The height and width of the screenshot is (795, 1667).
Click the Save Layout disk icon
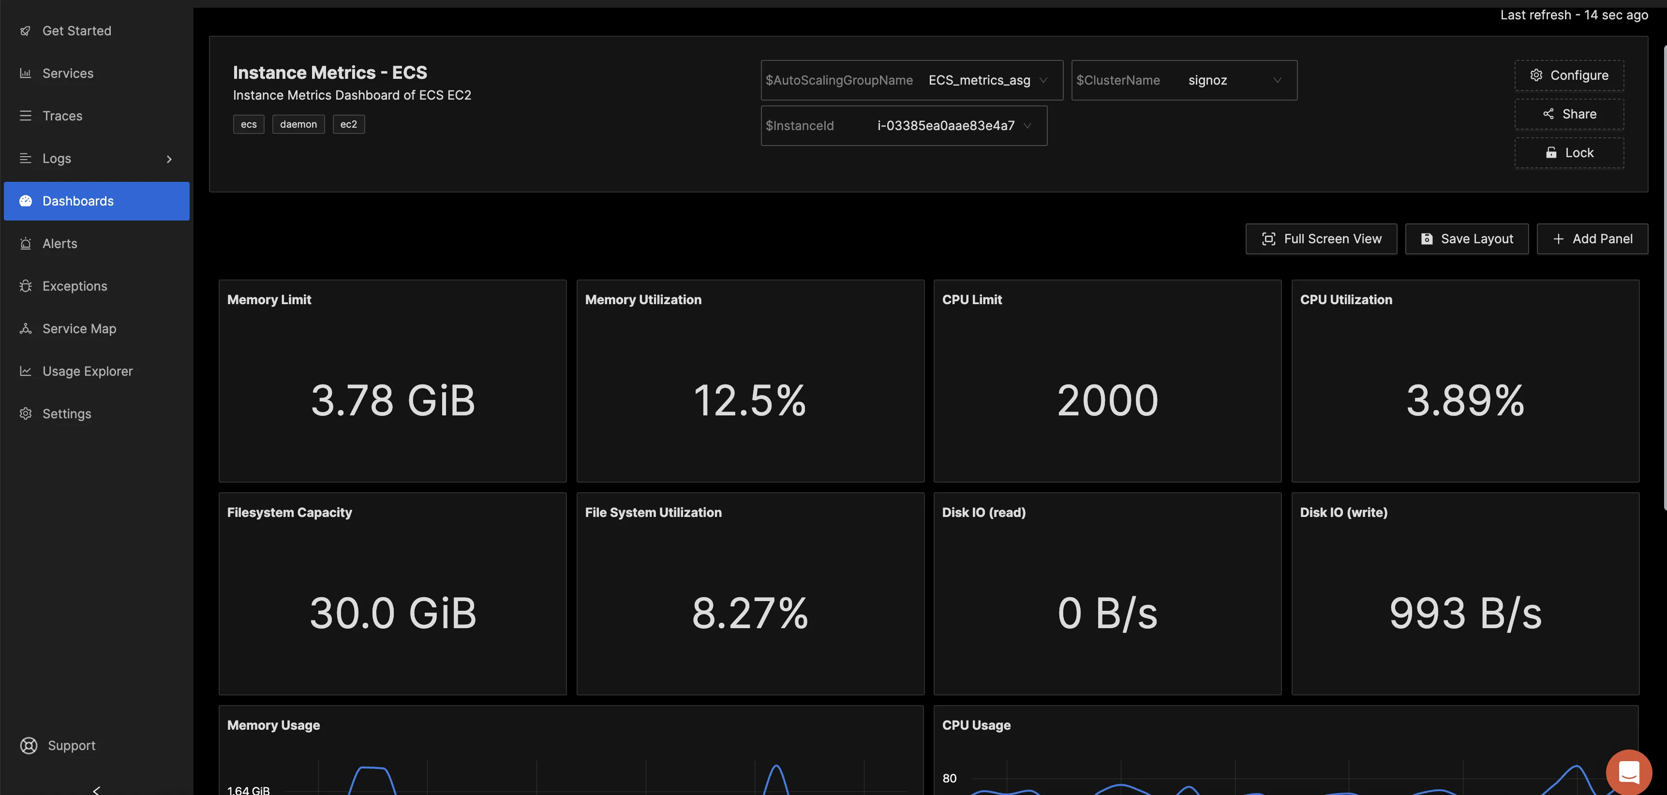tap(1426, 239)
